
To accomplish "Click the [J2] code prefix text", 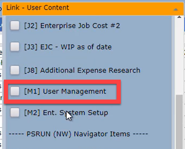I will [x=31, y=26].
